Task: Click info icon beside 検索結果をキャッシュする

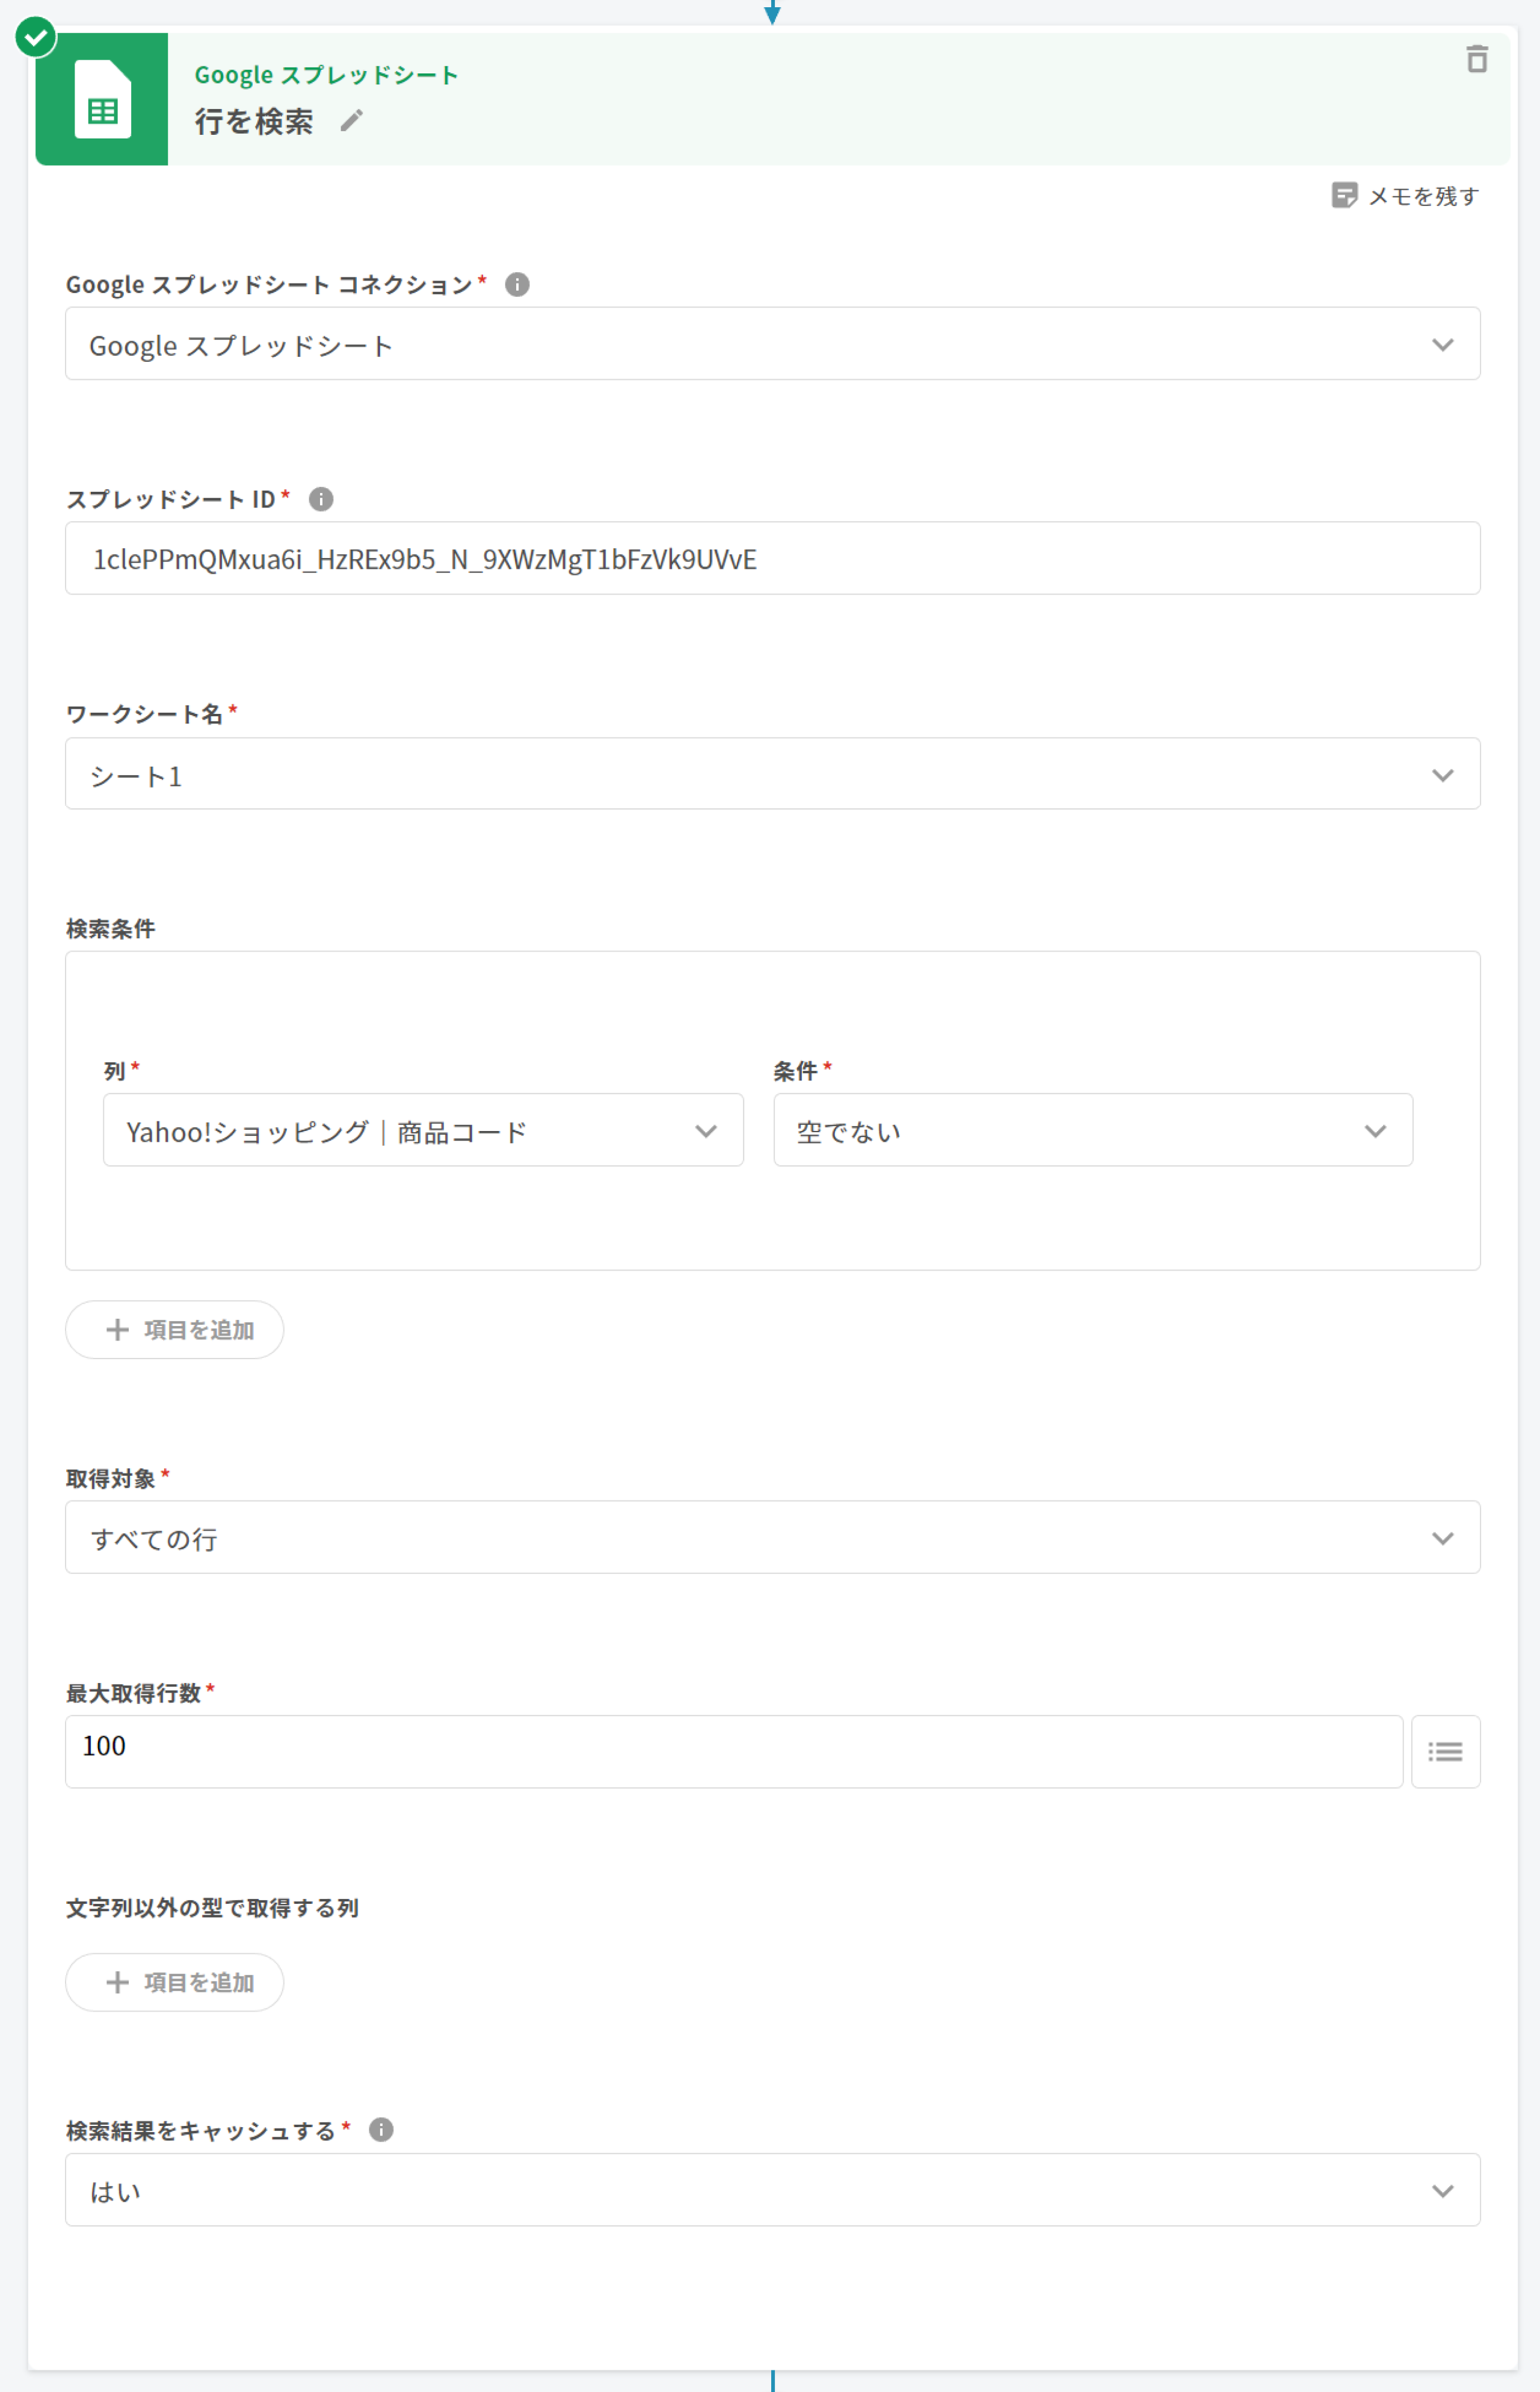Action: coord(381,2129)
